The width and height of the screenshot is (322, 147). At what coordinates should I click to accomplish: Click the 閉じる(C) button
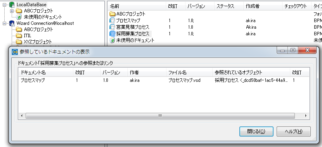click(x=256, y=131)
